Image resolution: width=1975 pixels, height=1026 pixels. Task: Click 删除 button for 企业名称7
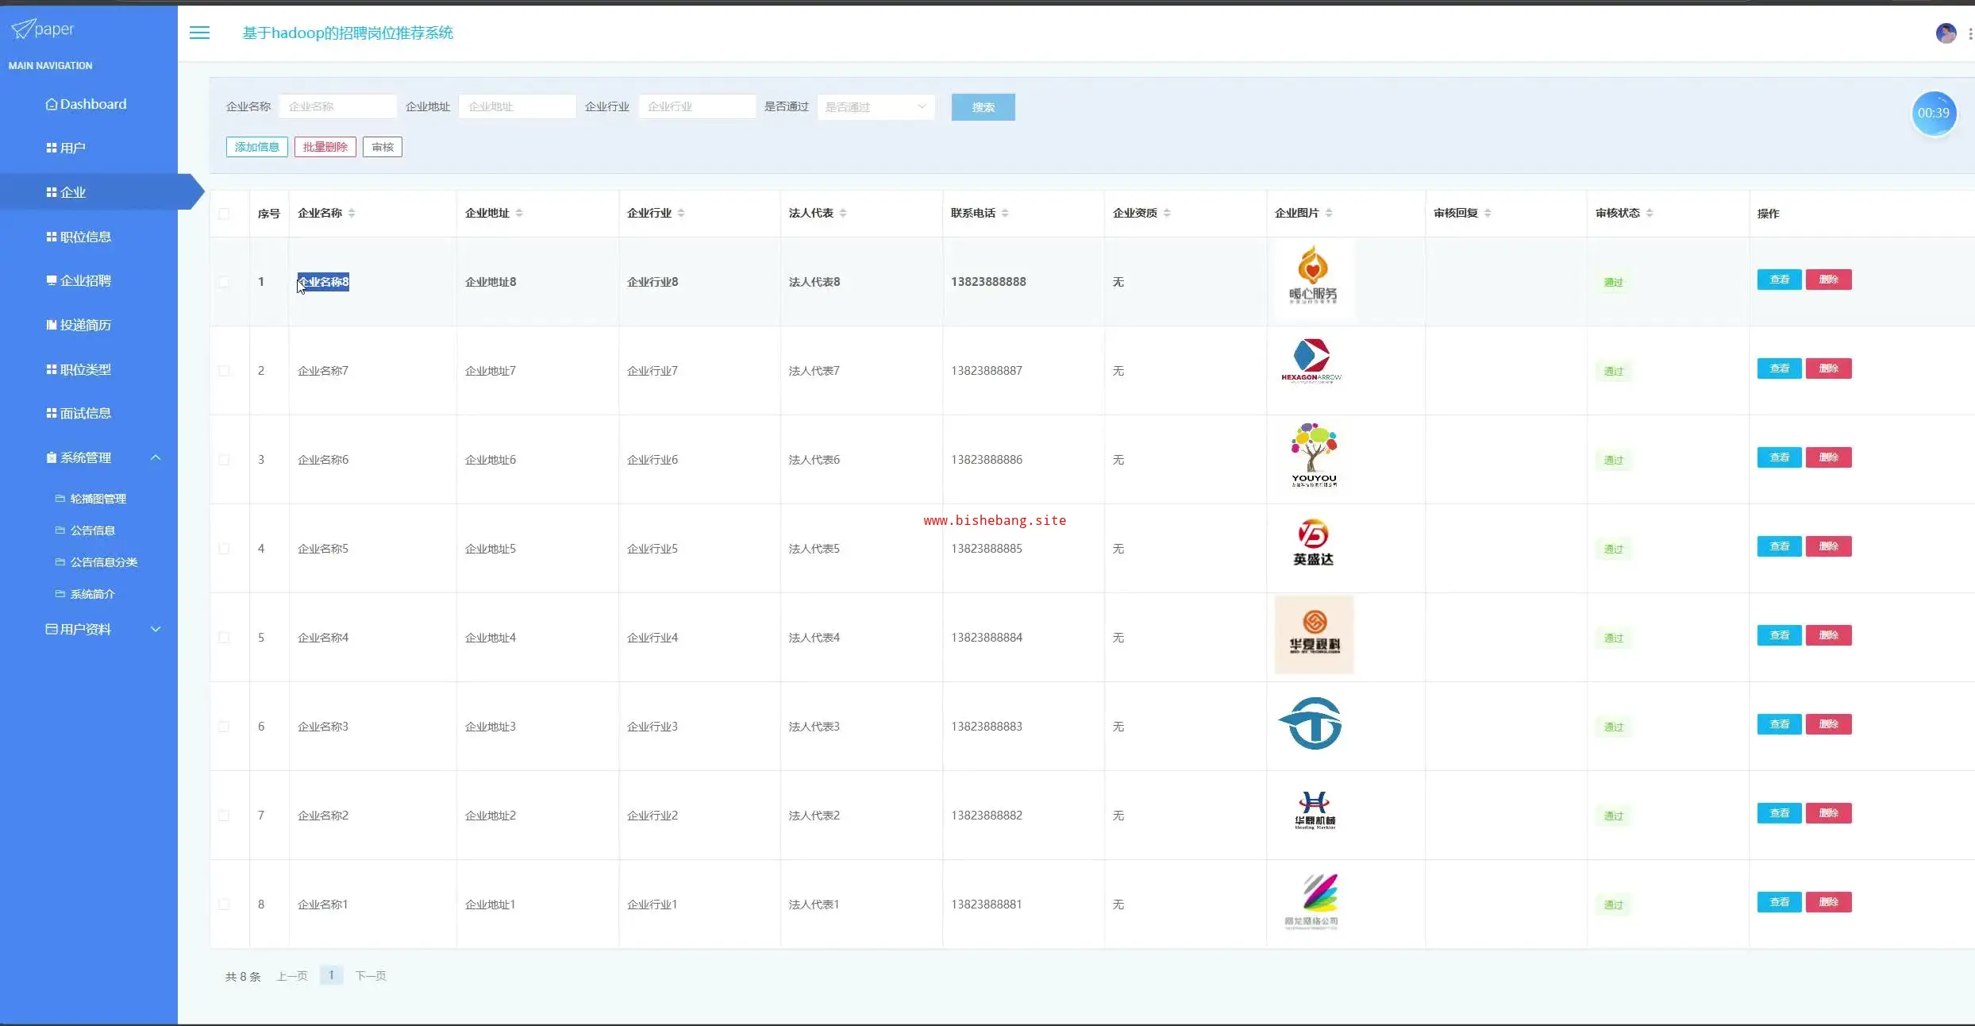click(x=1828, y=368)
